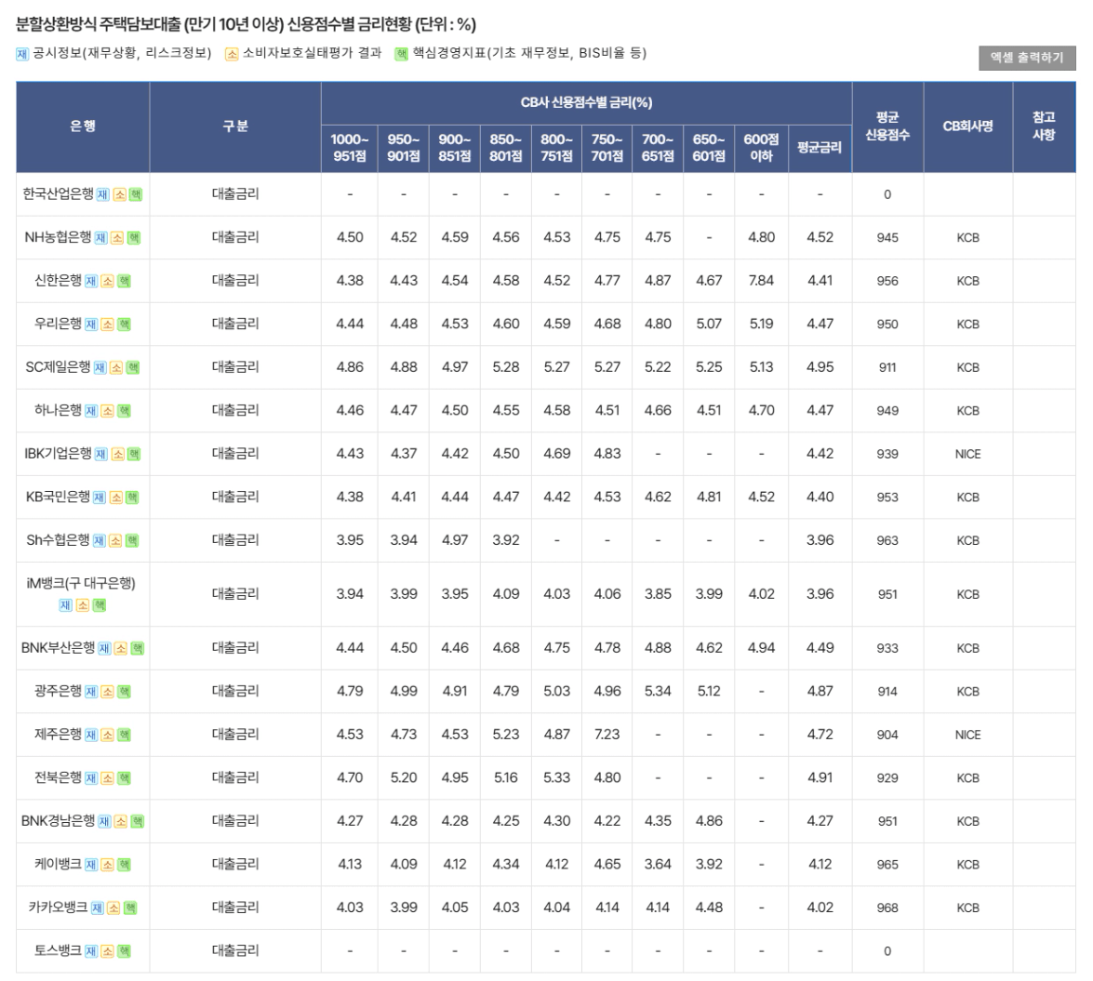
Task: Open 우리은행 green 핵 key indicators icon
Action: tap(124, 325)
